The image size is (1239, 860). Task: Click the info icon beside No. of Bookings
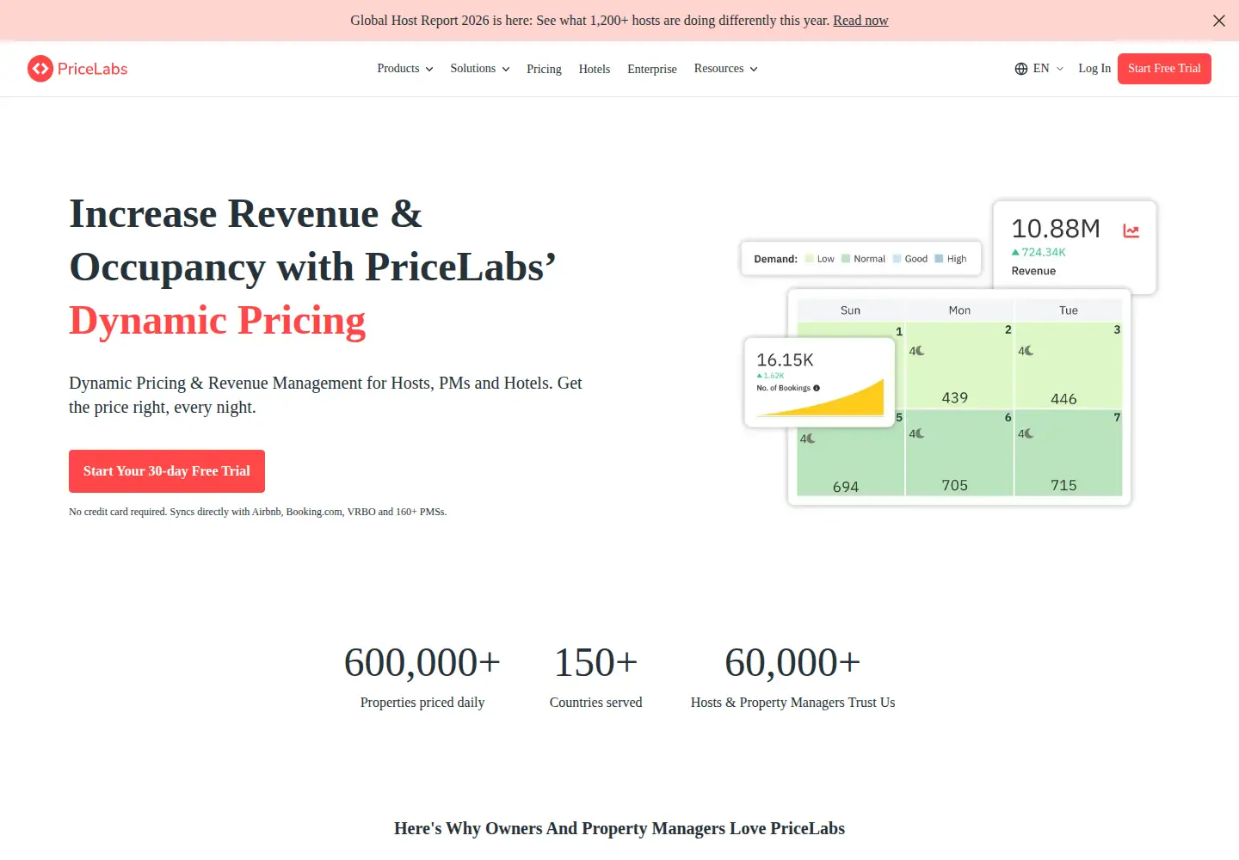coord(817,388)
